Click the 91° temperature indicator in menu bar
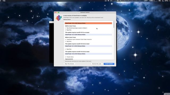 pos(146,1)
